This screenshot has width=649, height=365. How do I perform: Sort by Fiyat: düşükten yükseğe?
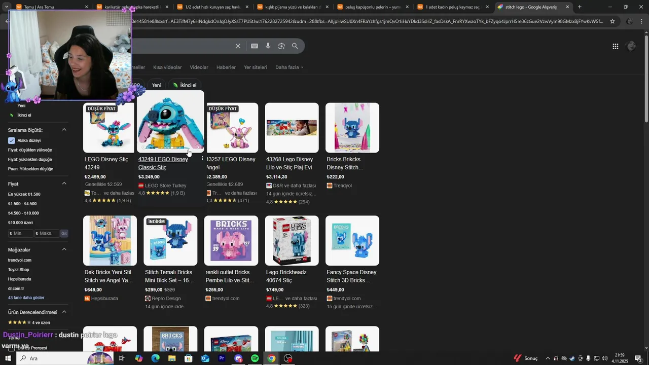click(30, 150)
